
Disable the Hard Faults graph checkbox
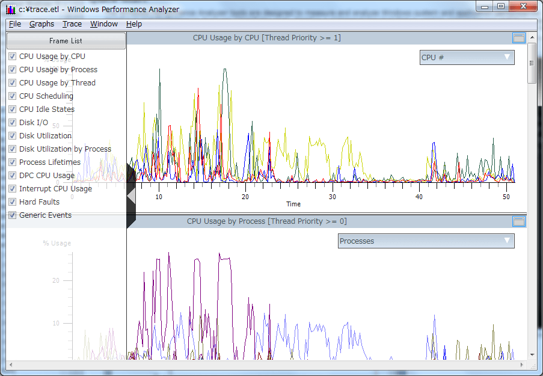pyautogui.click(x=12, y=202)
